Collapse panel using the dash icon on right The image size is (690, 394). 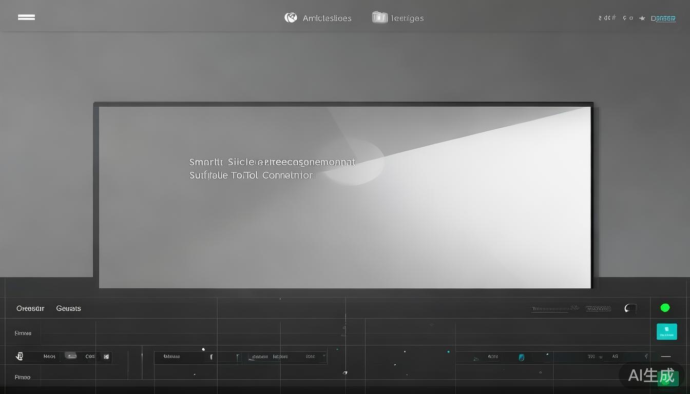(666, 356)
